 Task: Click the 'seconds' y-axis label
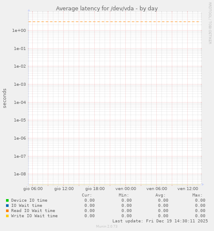pos(5,98)
